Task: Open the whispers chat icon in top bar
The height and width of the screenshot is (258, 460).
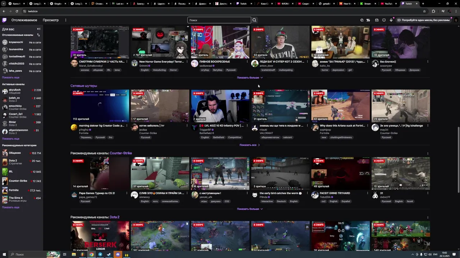Action: 384,20
